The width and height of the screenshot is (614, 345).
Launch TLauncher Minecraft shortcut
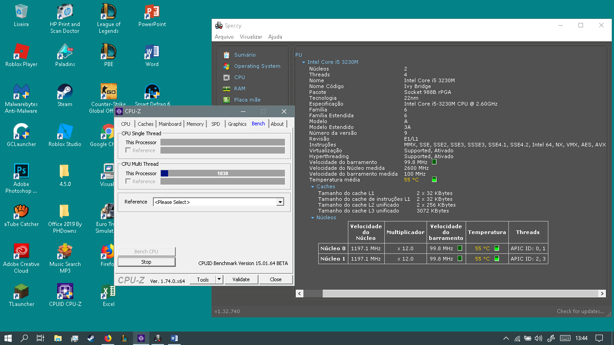click(x=21, y=296)
